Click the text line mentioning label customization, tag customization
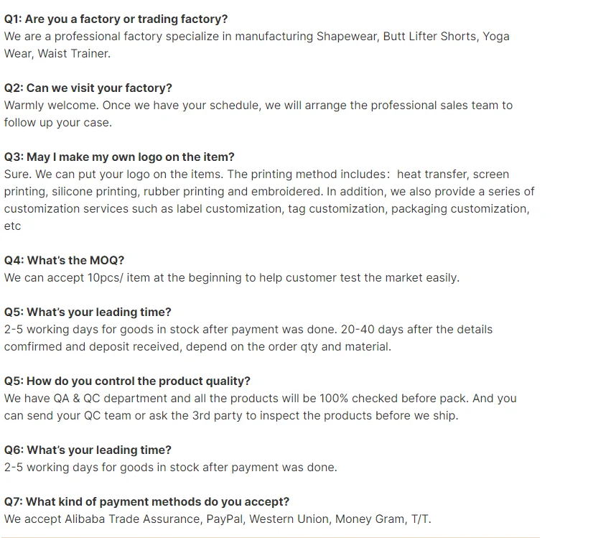 266,208
